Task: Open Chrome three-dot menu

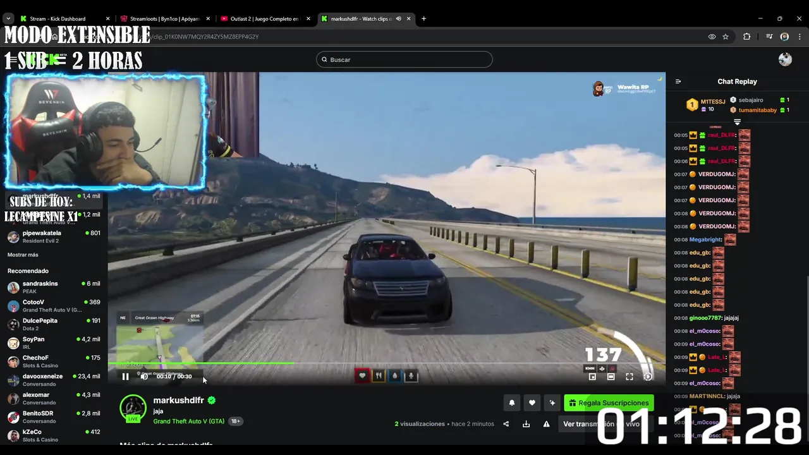Action: [x=800, y=37]
